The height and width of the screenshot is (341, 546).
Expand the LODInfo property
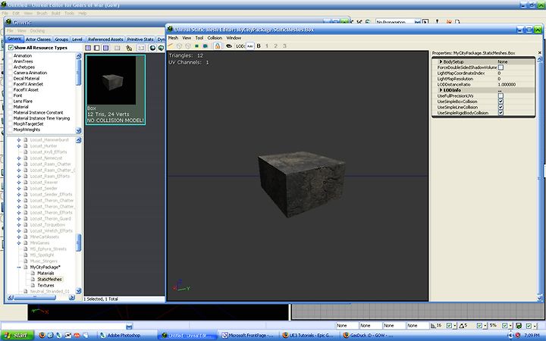(441, 90)
